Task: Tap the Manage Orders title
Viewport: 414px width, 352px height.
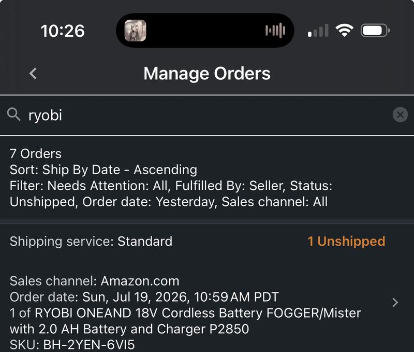Action: click(x=207, y=73)
